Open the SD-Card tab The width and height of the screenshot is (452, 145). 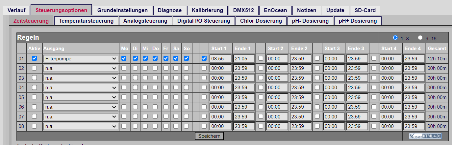tap(365, 10)
